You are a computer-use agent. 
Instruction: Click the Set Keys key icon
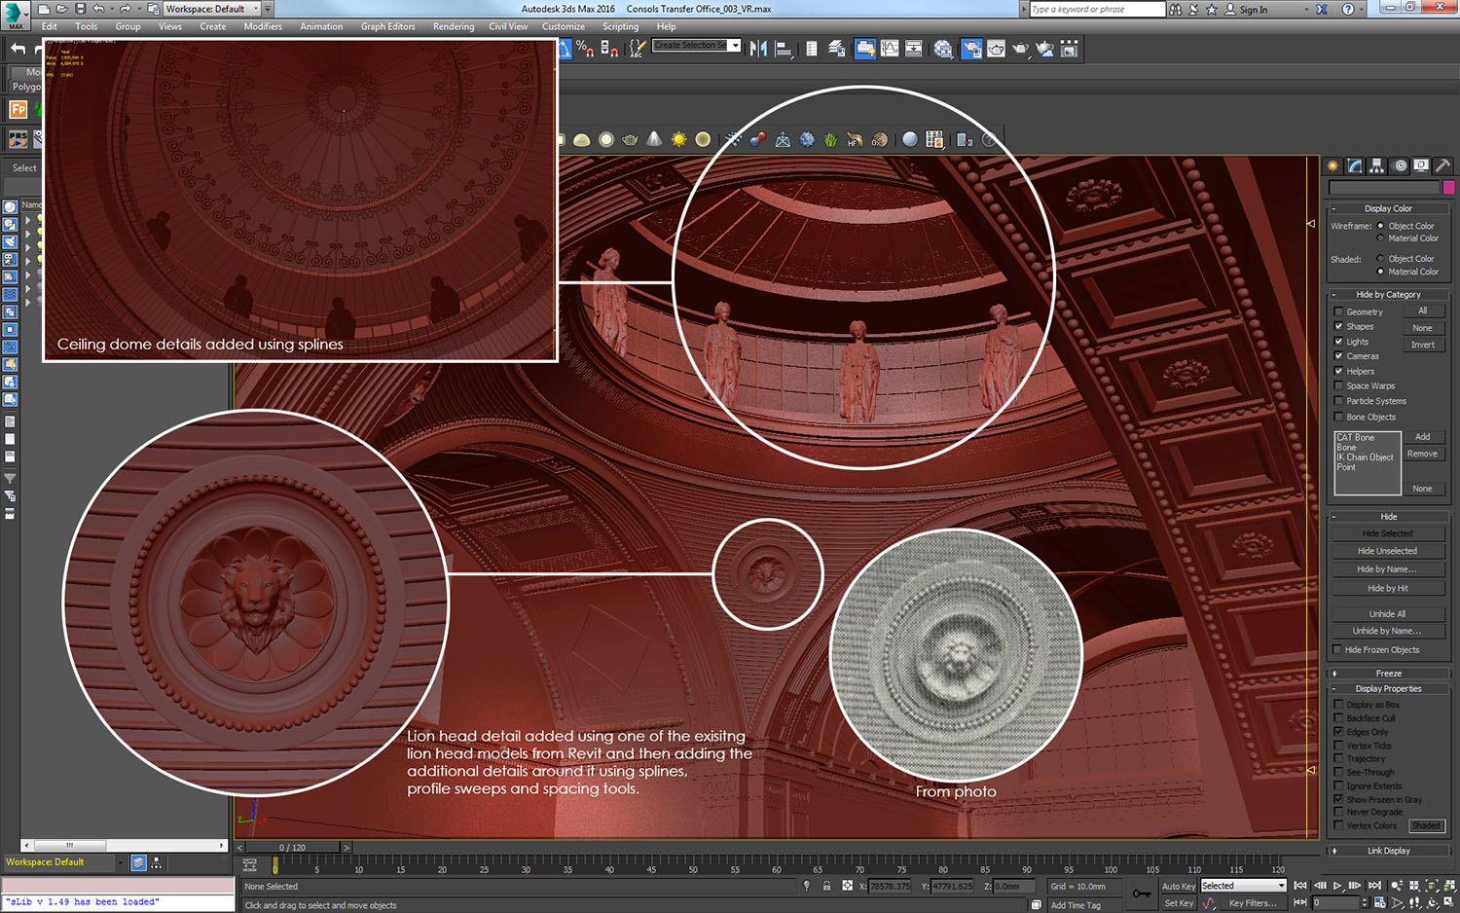1142,894
